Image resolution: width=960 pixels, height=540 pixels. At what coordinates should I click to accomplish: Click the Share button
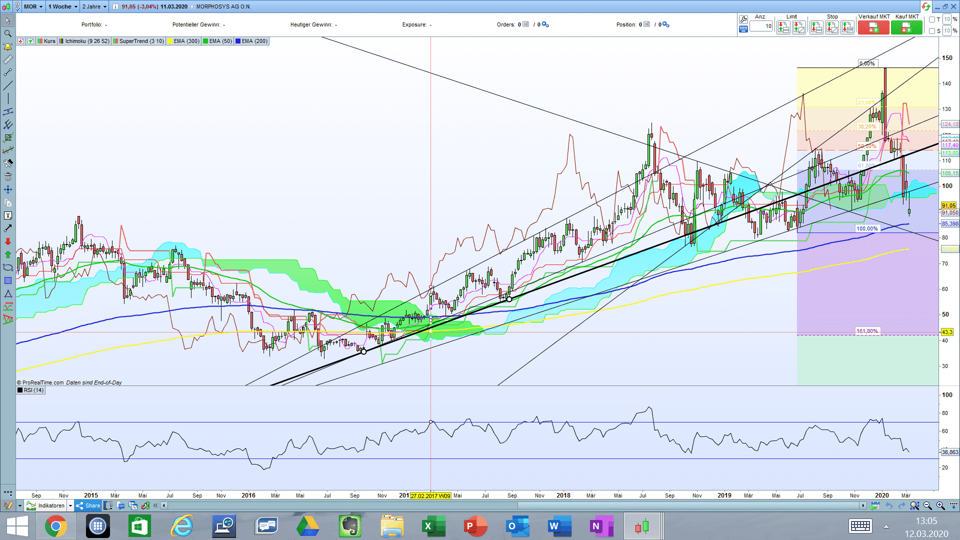[88, 505]
